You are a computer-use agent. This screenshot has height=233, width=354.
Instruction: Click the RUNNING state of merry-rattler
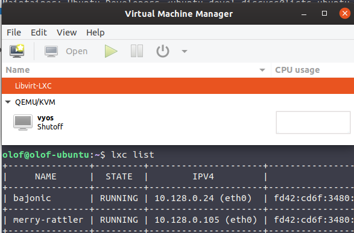pos(119,220)
